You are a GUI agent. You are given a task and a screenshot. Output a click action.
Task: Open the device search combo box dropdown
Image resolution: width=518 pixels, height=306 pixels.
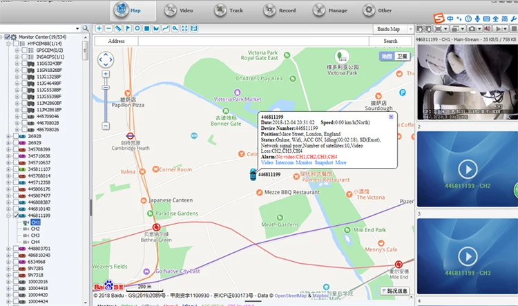77,28
